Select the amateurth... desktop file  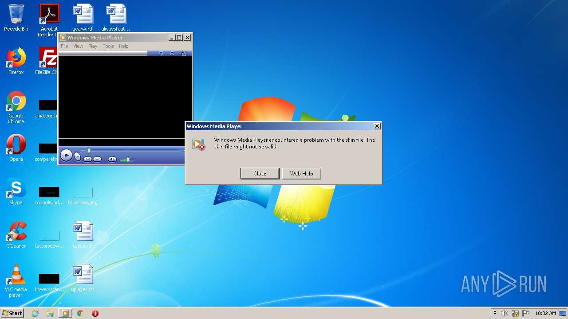click(47, 109)
